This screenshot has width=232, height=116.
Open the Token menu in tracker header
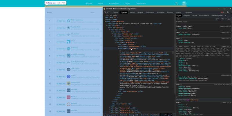127,3
